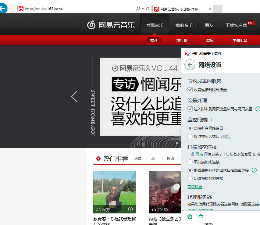The image size is (260, 225).
Task: Open the 致青春 playlist cover thumbnail
Action: tap(115, 192)
